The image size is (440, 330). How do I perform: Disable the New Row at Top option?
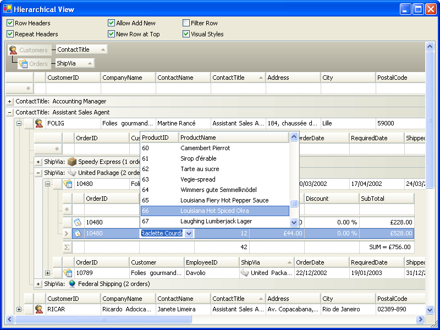111,34
